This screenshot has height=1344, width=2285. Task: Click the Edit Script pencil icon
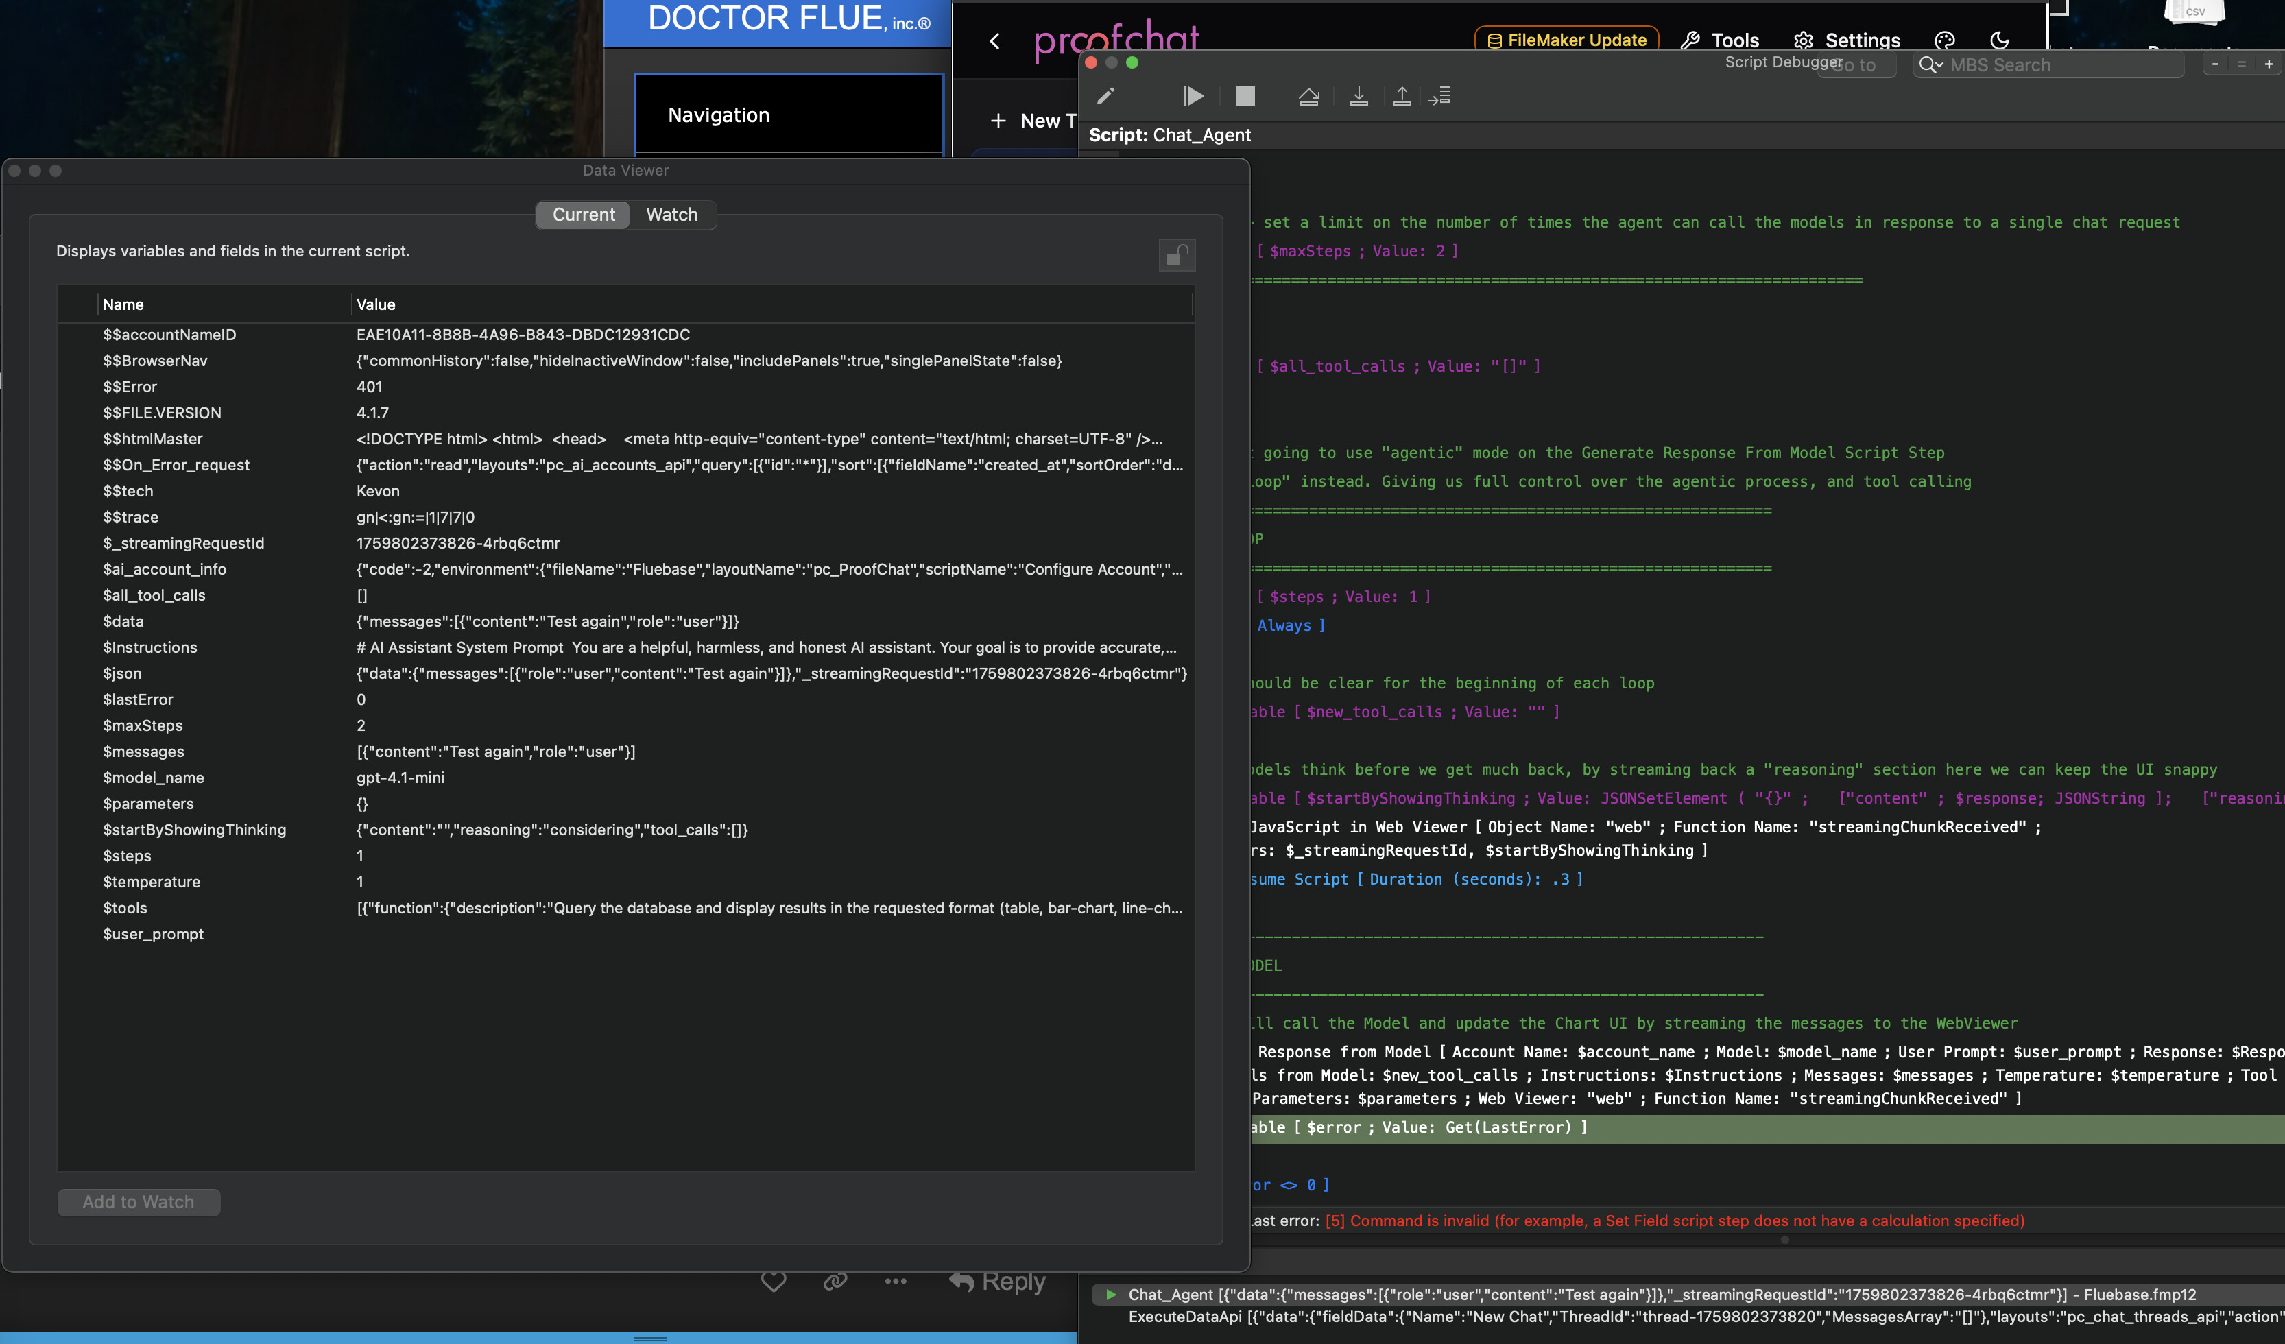pyautogui.click(x=1105, y=96)
